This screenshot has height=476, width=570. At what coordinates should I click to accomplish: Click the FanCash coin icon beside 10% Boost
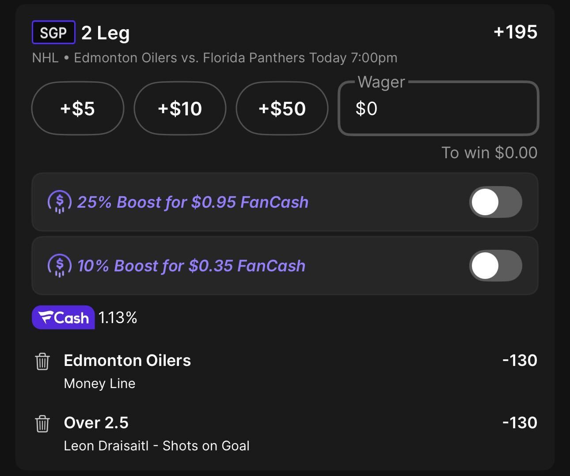(59, 266)
